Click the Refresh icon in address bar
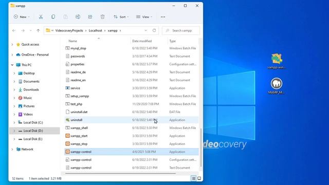The image size is (329, 185). (x=154, y=30)
